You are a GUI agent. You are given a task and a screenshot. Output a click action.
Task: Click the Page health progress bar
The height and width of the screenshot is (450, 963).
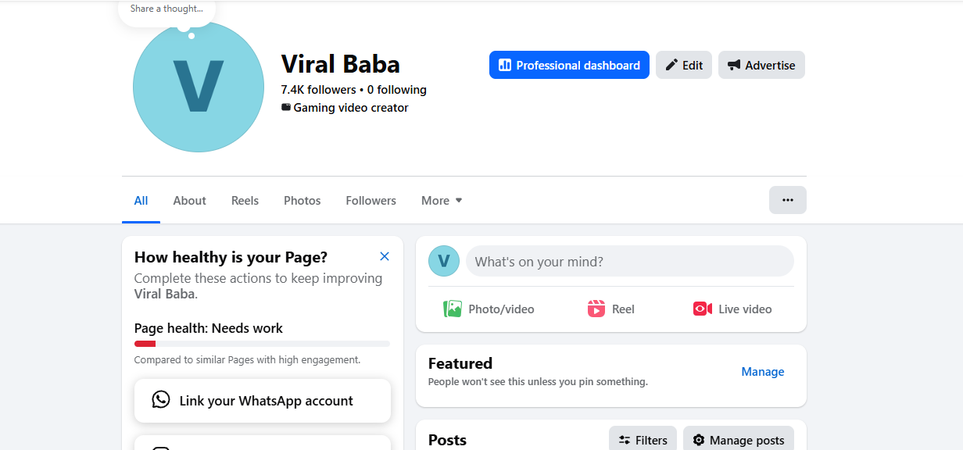tap(262, 344)
